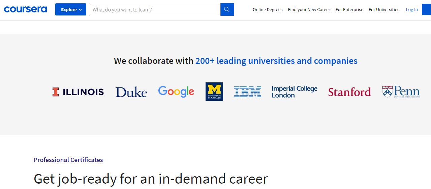This screenshot has width=431, height=189.
Task: Click the magnifying glass search button
Action: (x=227, y=9)
